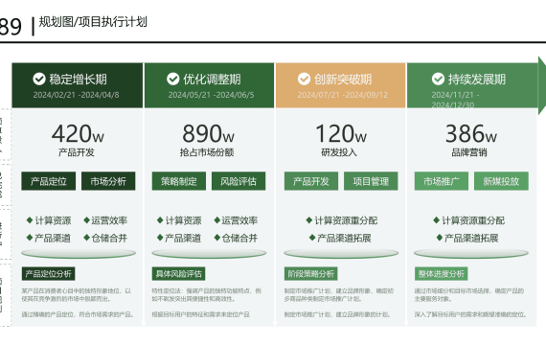546x345 pixels.
Task: Select the 整体进度分析 tag
Action: 441,273
